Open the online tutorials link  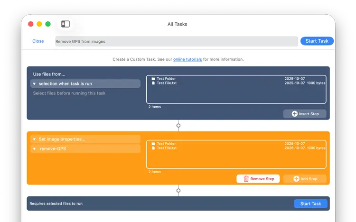click(187, 59)
